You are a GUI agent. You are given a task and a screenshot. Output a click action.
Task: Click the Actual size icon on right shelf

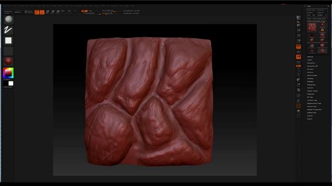298,36
